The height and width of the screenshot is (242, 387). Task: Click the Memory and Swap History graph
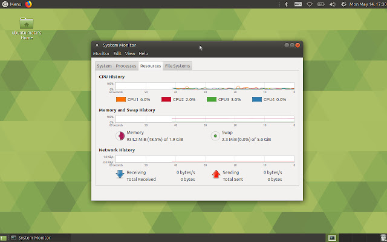point(205,119)
